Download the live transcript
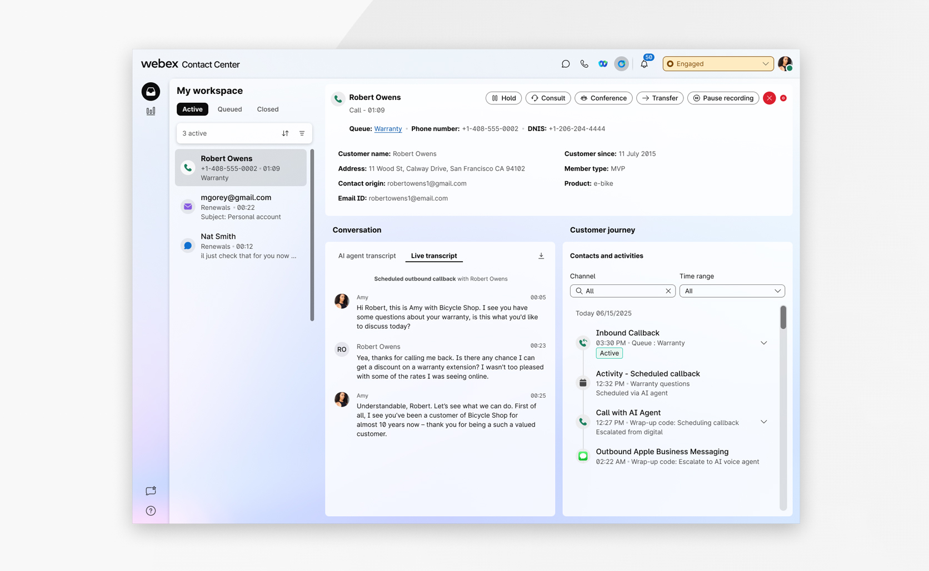The width and height of the screenshot is (929, 571). (541, 256)
